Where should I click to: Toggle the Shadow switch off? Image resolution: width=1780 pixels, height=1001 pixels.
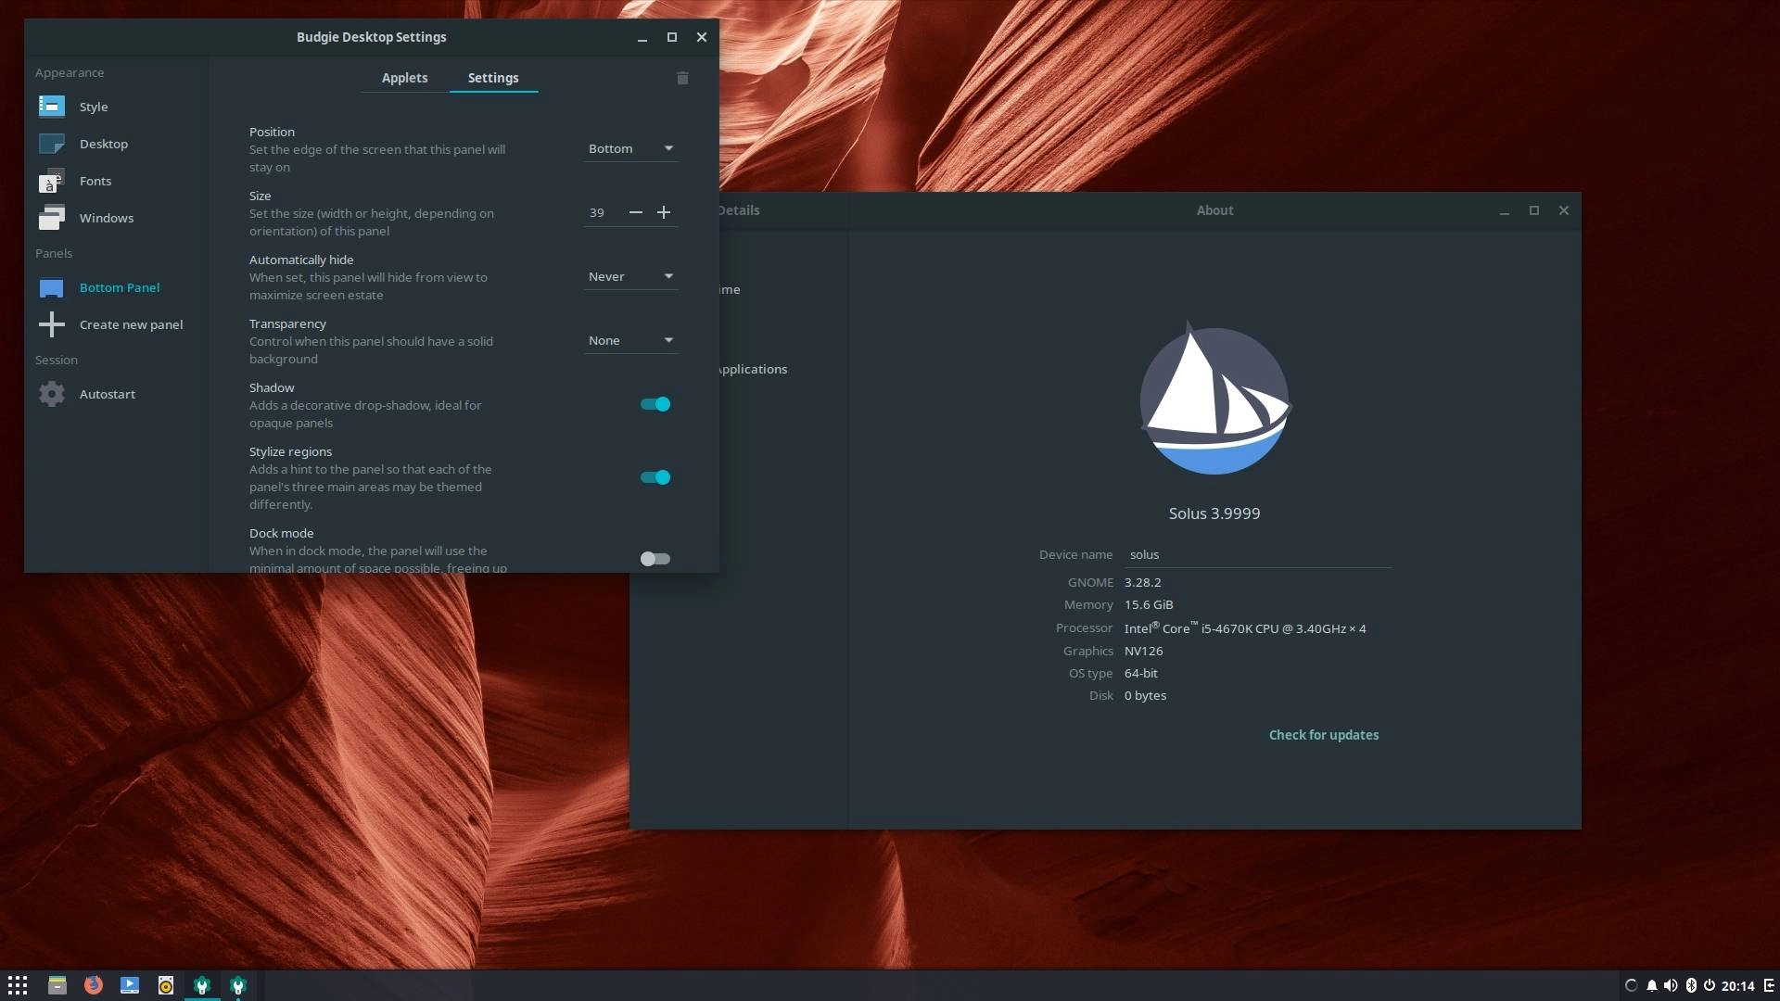point(655,404)
